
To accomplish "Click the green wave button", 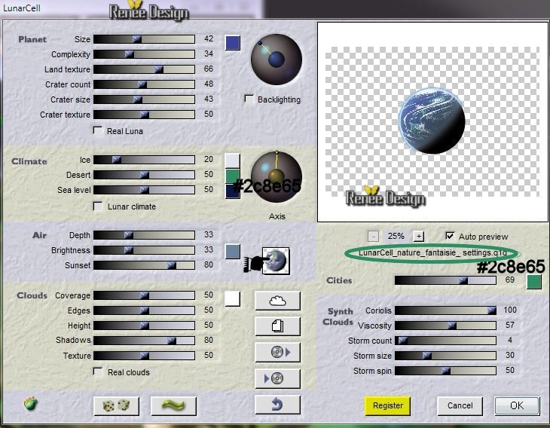I will point(173,406).
